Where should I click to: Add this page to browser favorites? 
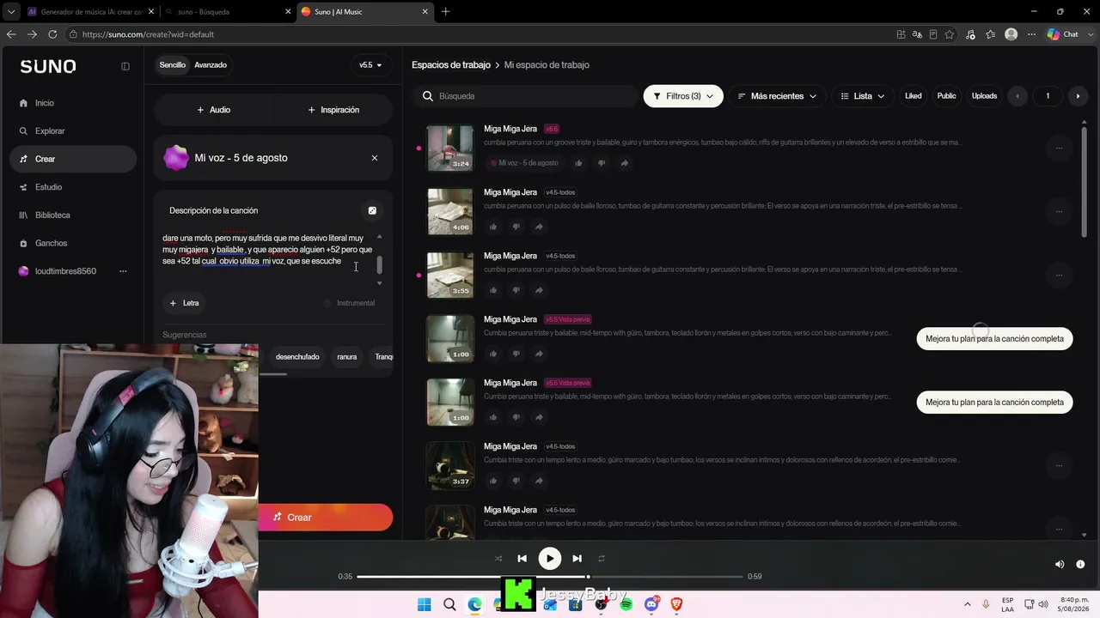pos(950,34)
